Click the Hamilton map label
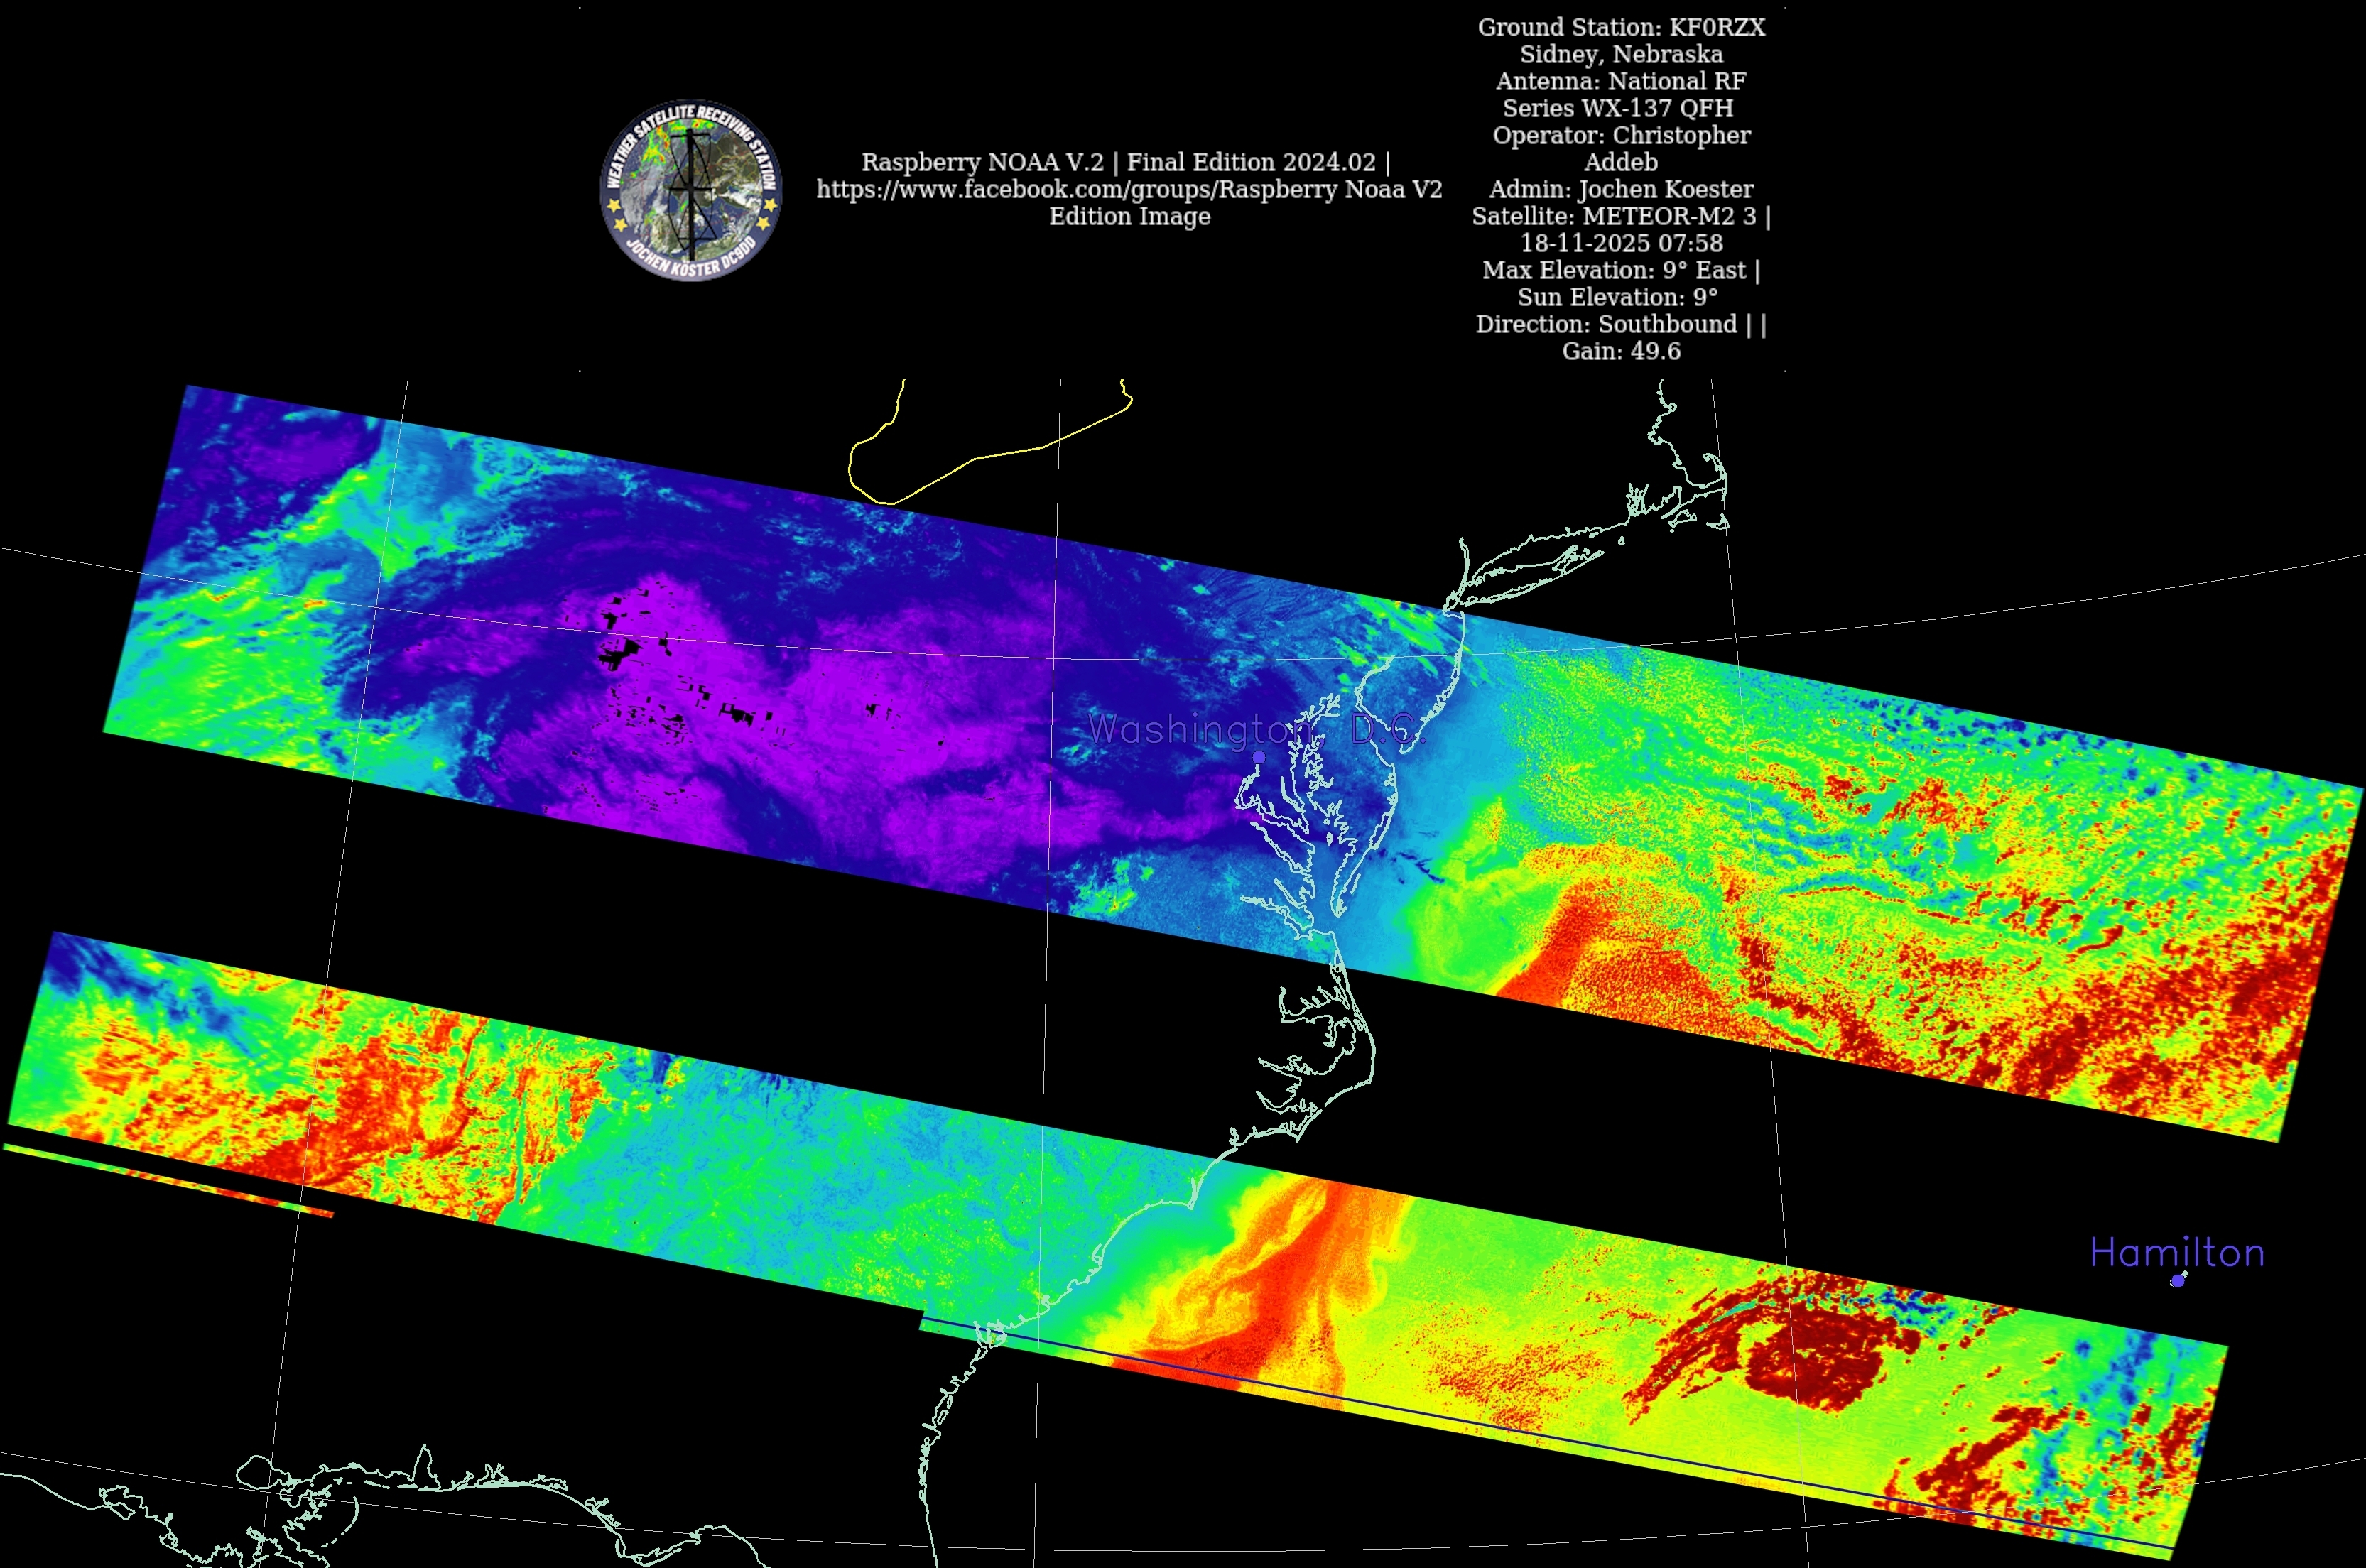The image size is (2366, 1568). pos(2176,1253)
